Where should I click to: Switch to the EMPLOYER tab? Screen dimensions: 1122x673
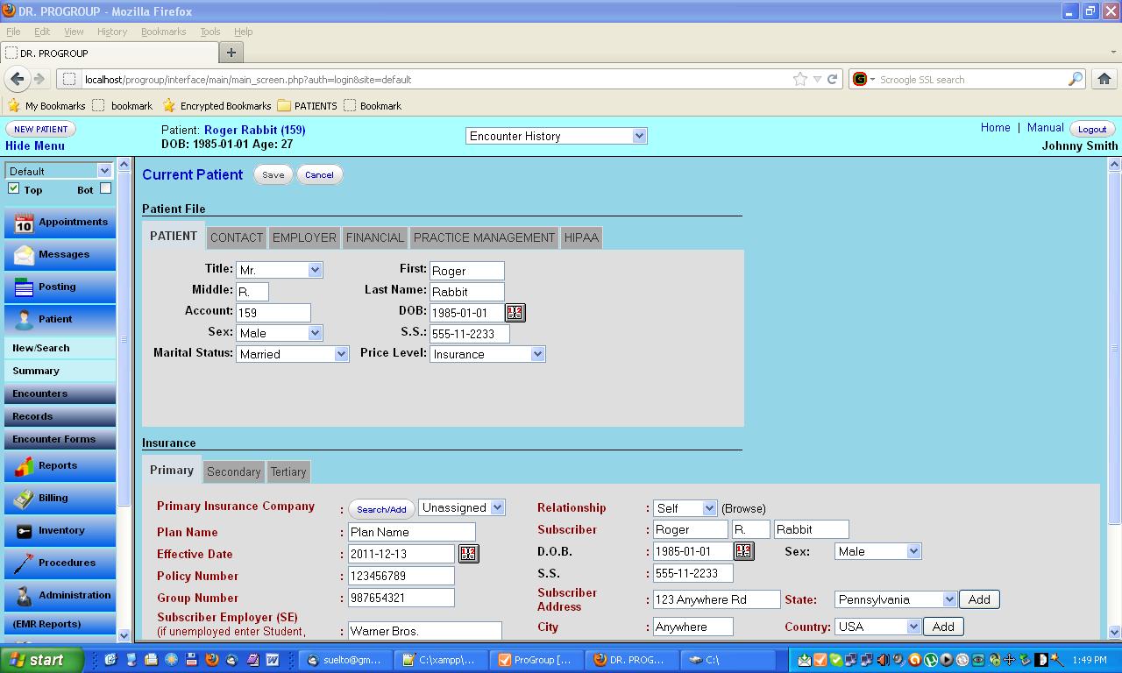click(304, 237)
